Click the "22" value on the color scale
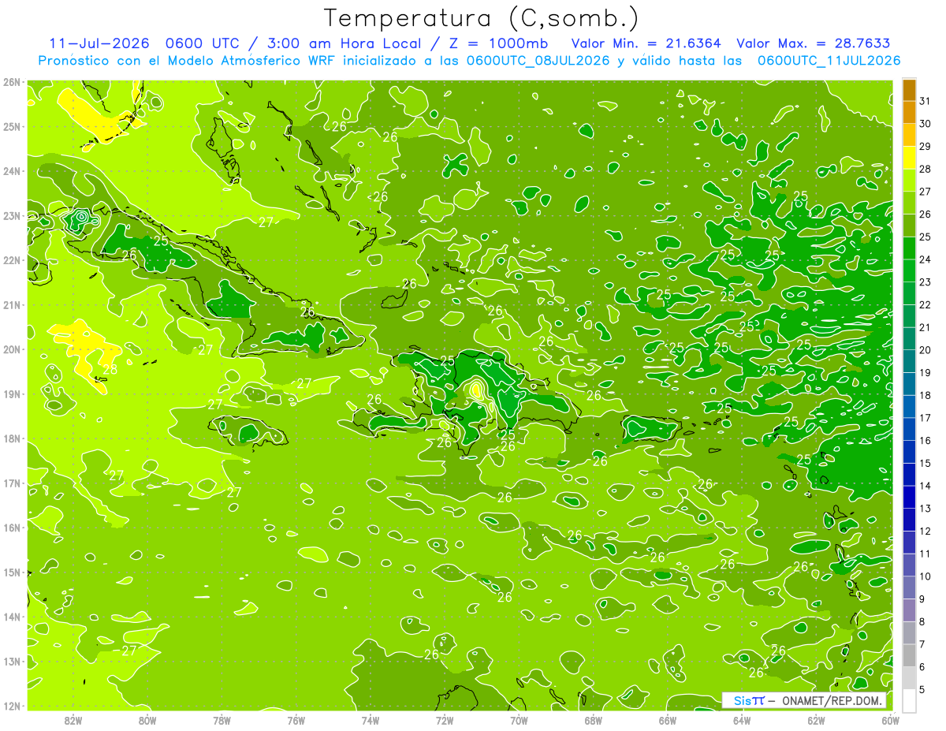 click(925, 304)
